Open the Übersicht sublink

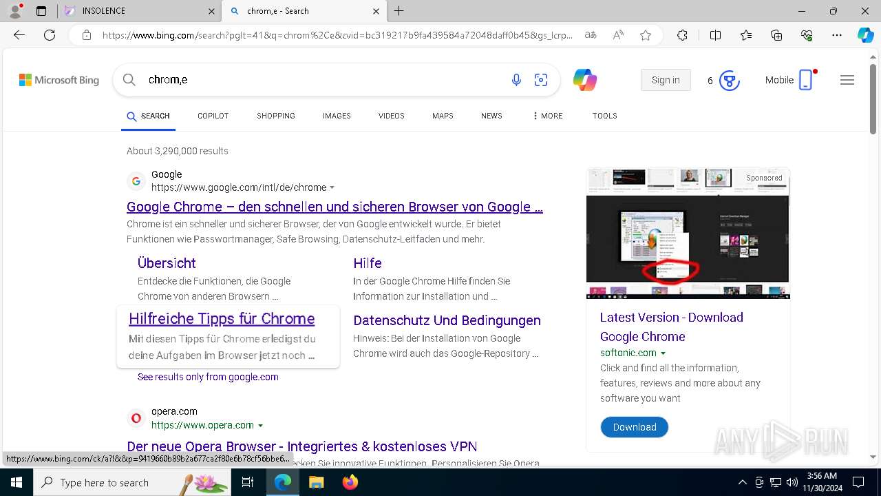[x=167, y=263]
